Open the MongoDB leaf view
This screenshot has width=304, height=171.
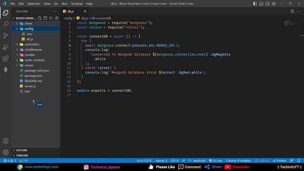pos(6,70)
